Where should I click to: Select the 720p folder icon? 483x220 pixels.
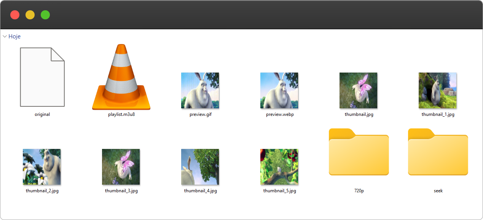click(x=359, y=152)
